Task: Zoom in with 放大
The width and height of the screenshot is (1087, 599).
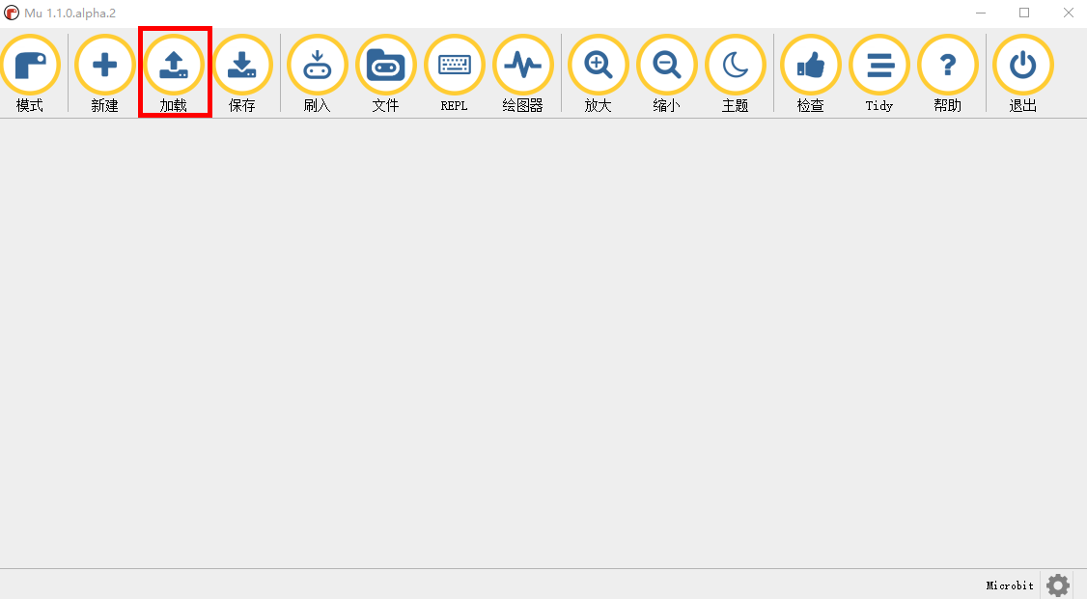Action: 598,72
